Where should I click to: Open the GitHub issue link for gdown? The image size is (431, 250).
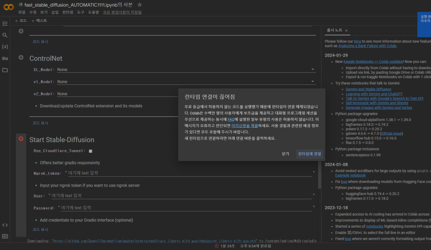click(x=391, y=133)
